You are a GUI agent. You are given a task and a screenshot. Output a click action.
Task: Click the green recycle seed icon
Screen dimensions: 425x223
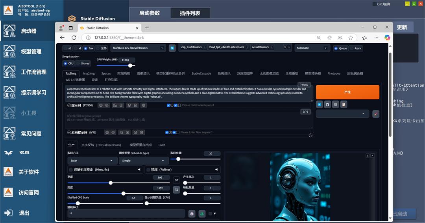(201, 213)
